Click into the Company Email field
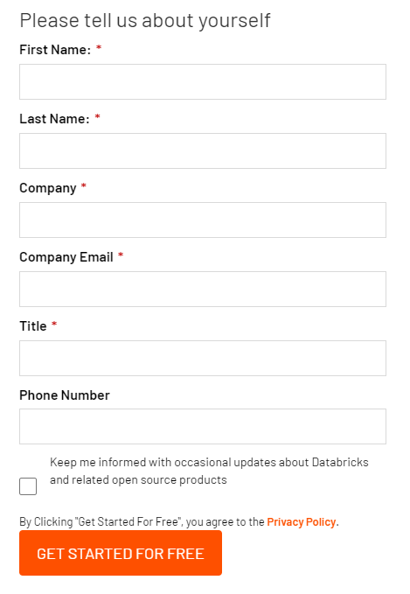This screenshot has height=594, width=410. coord(203,289)
